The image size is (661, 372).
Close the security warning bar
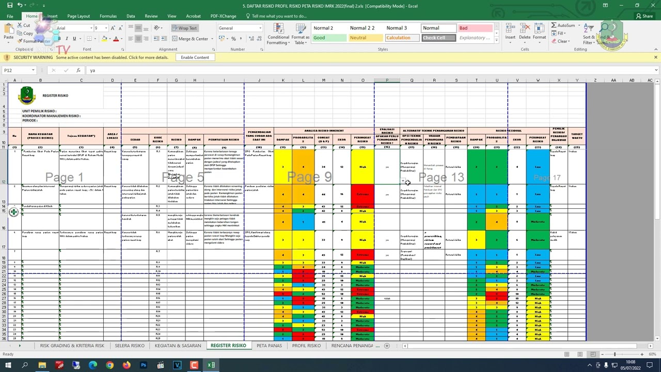655,57
